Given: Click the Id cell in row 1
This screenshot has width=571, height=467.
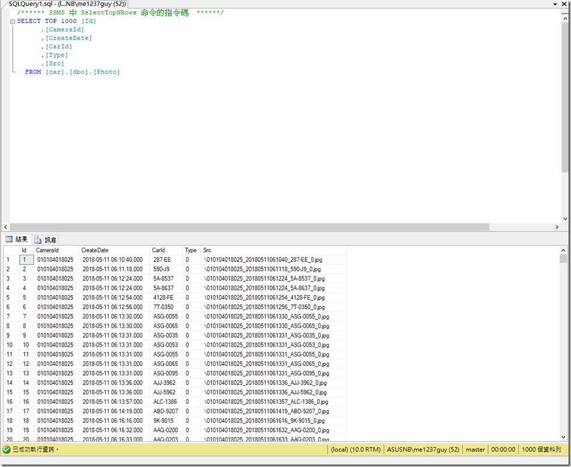Looking at the screenshot, I should pos(26,260).
